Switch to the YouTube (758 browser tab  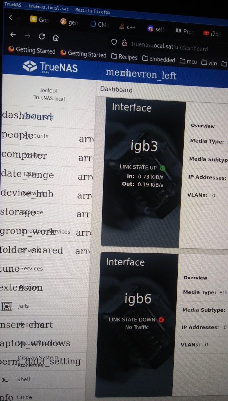(x=212, y=33)
